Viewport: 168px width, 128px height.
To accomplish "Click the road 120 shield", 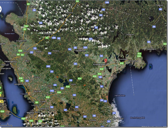I will point(107,2).
